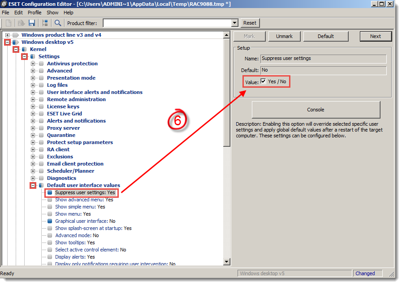Click the Search magnifier toolbar icon
This screenshot has height=285, width=402.
click(x=58, y=23)
